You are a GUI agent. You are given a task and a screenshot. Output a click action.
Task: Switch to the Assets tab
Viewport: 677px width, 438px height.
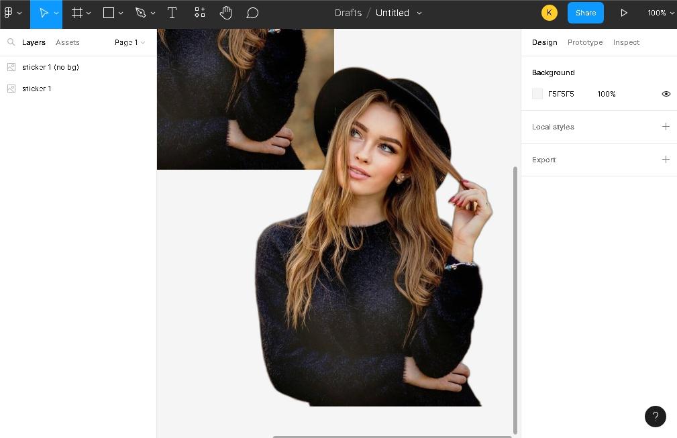tap(68, 42)
